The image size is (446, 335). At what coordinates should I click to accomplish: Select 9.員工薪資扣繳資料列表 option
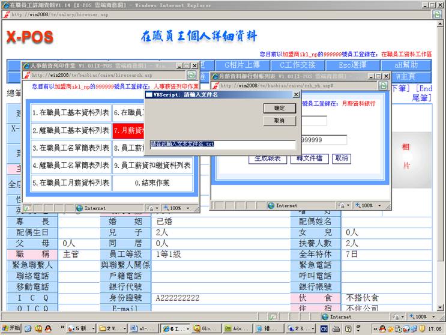pyautogui.click(x=152, y=165)
